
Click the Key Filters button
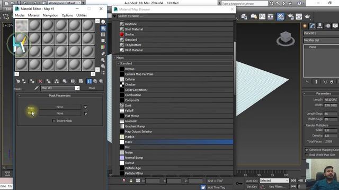[x=277, y=186]
